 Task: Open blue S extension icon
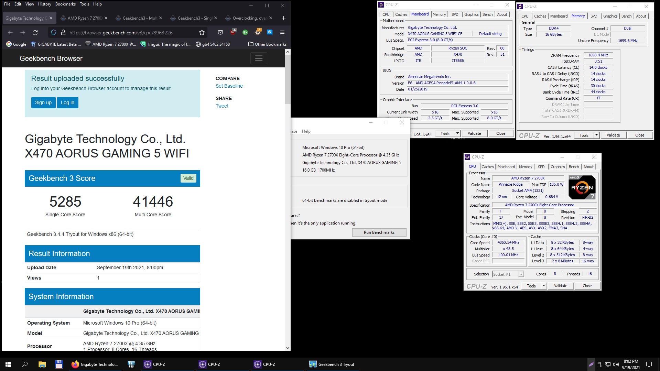tap(270, 32)
